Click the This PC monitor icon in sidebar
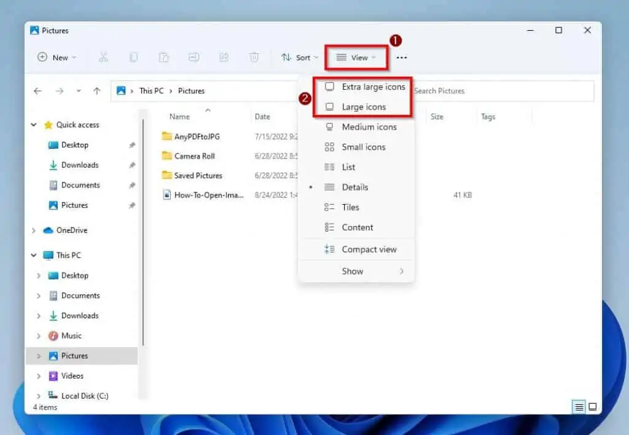 pos(48,255)
